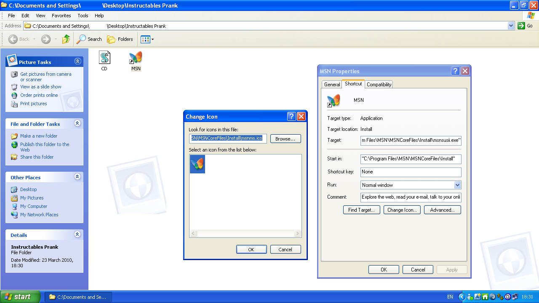Toggle the Folders pane in the toolbar
The image size is (539, 303).
pyautogui.click(x=120, y=39)
